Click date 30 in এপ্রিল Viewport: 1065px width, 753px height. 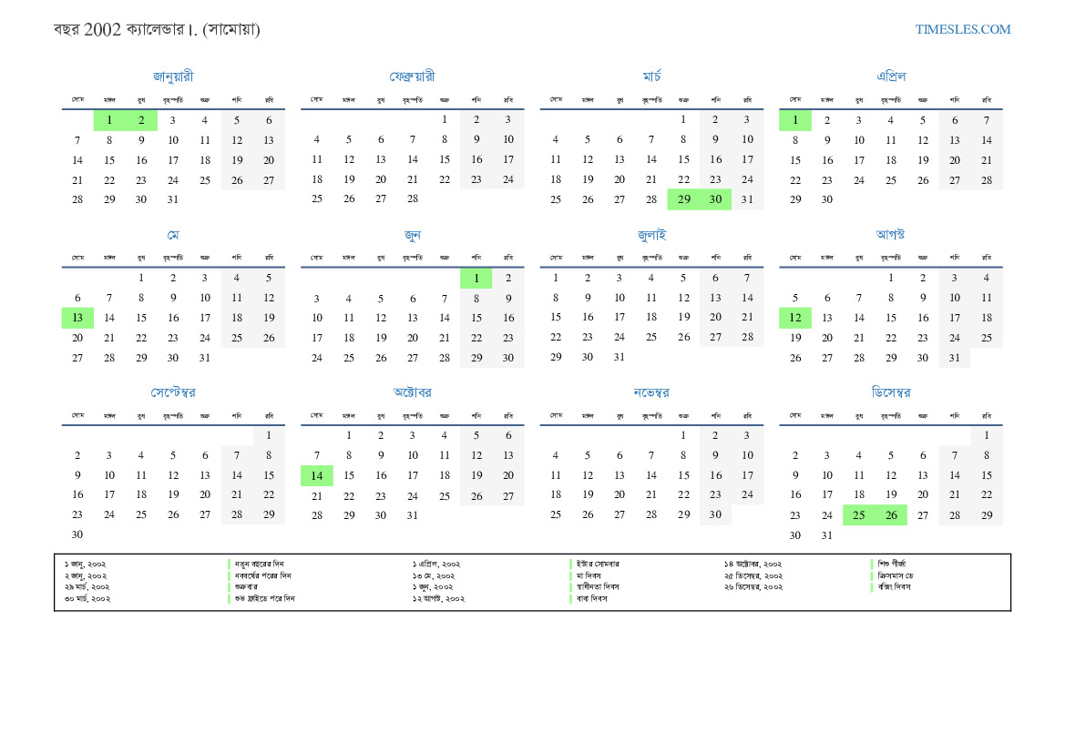pyautogui.click(x=826, y=199)
